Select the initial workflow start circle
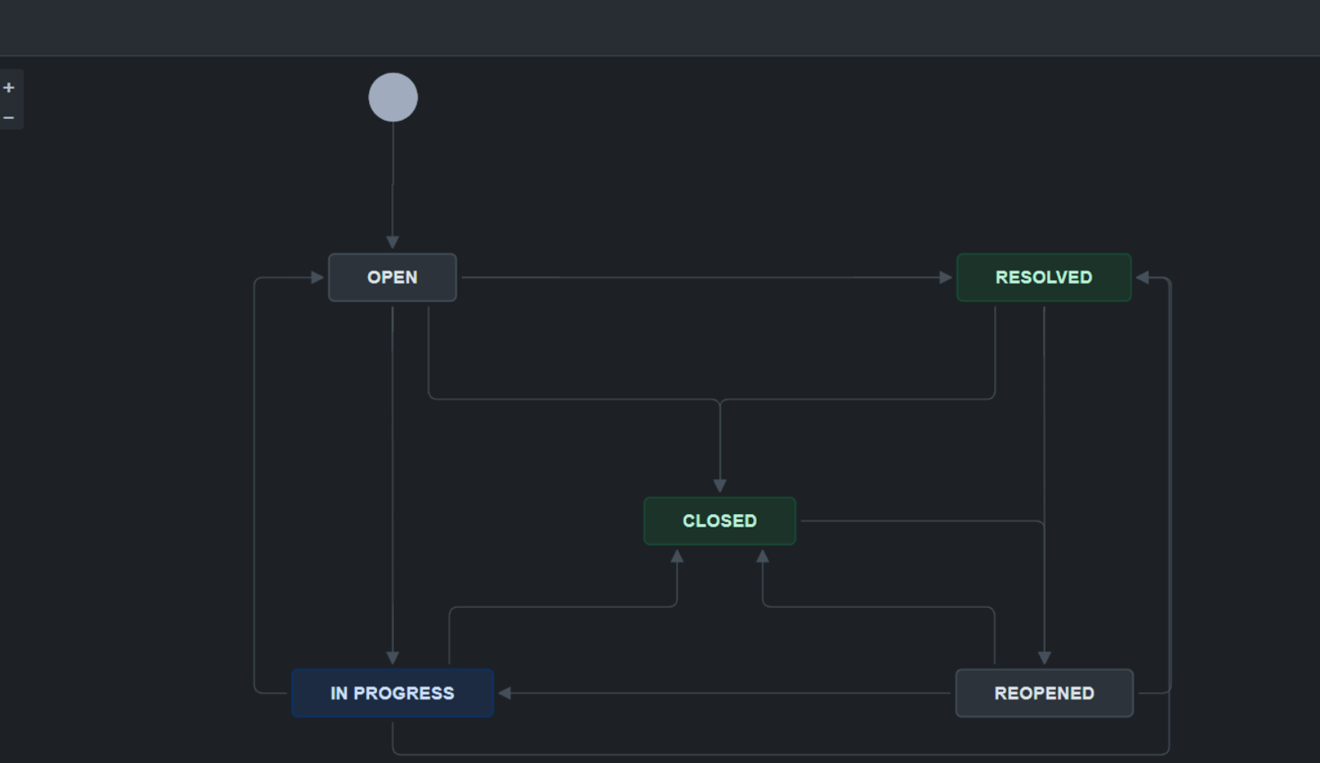The width and height of the screenshot is (1320, 763). (x=392, y=97)
